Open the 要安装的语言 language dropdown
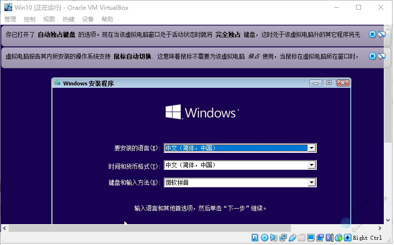 [240, 148]
